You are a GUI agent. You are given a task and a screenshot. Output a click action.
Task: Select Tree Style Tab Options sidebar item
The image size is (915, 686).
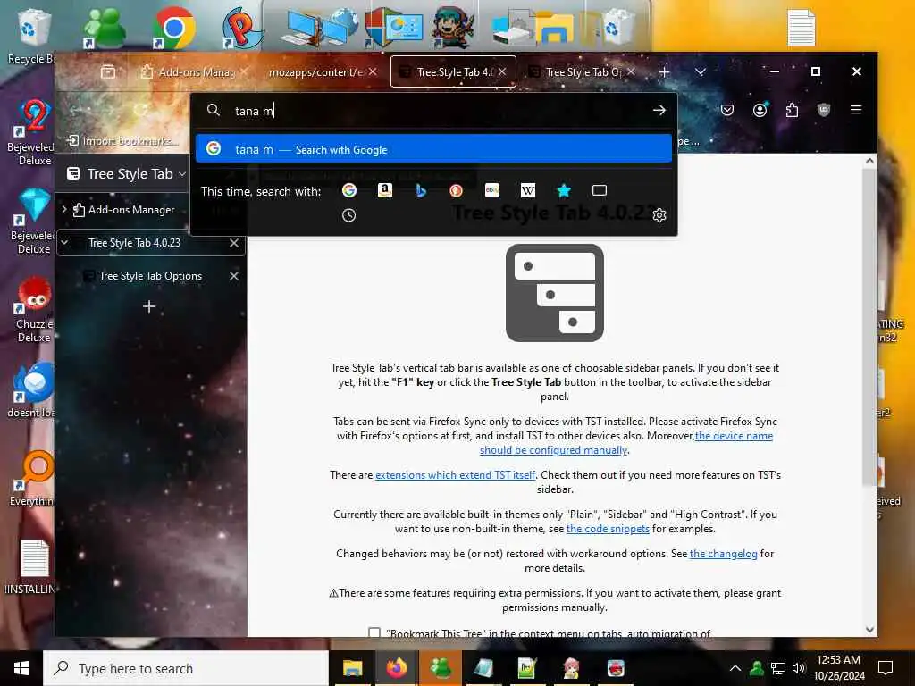[150, 276]
